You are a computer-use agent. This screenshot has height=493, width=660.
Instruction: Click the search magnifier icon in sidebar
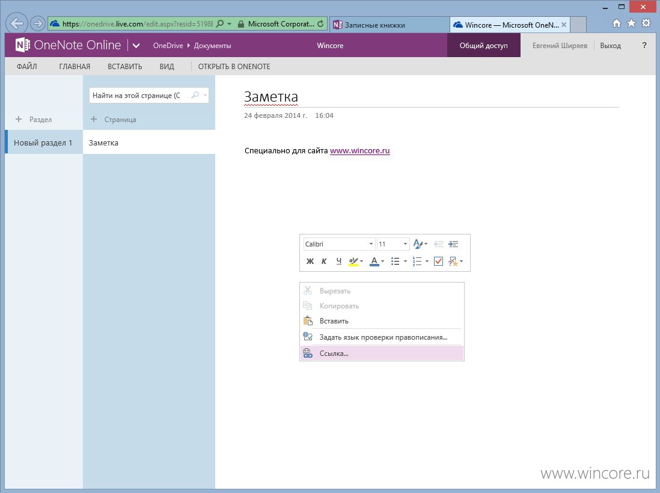coord(195,95)
